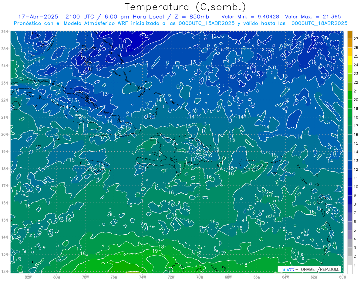This screenshot has width=364, height=281.
Task: Click the '17N' latitude axis label
Action: 4,186
